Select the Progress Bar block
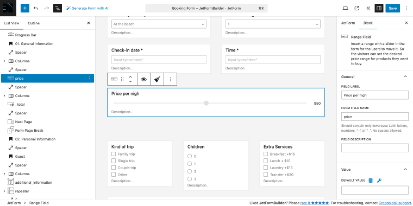The height and width of the screenshot is (206, 413). 47,35
